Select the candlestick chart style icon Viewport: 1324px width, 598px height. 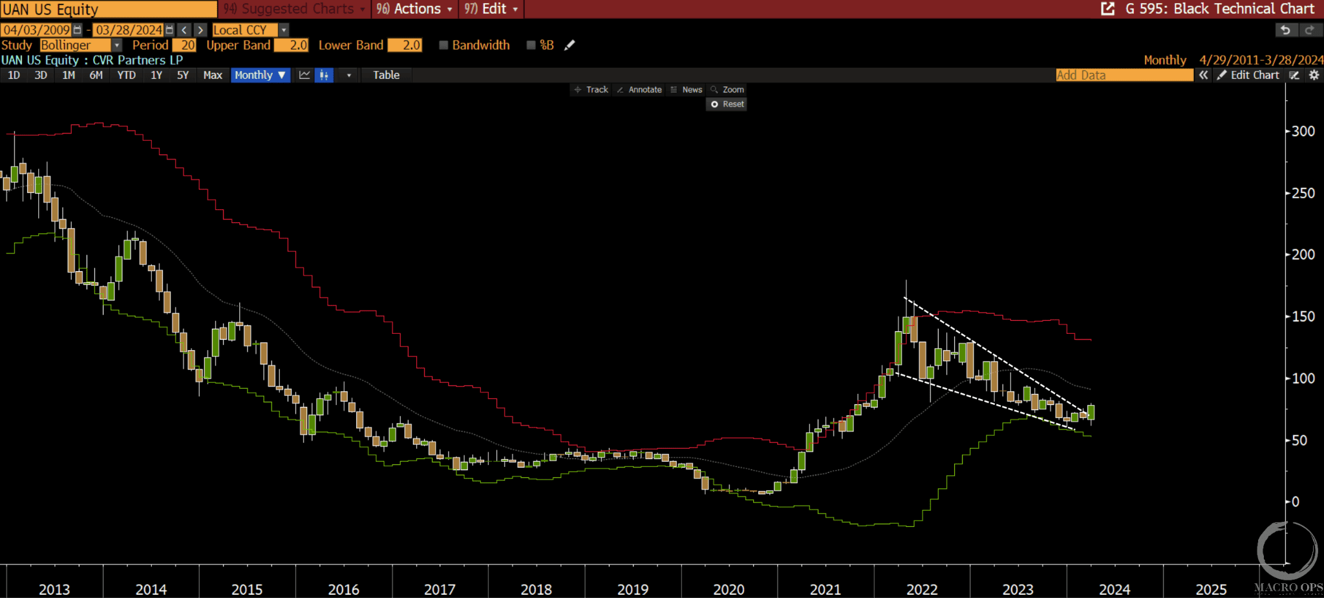[x=324, y=75]
